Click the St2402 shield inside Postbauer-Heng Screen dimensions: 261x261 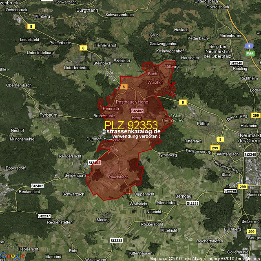pos(137,111)
